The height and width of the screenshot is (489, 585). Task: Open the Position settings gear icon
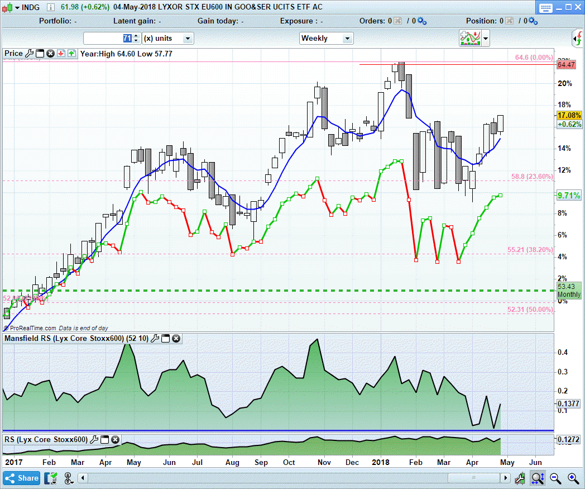click(533, 21)
